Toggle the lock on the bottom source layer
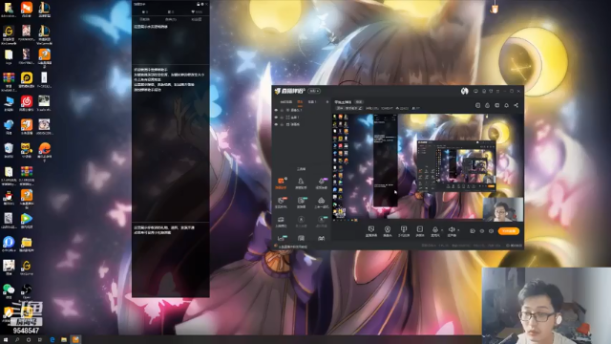 [x=283, y=124]
